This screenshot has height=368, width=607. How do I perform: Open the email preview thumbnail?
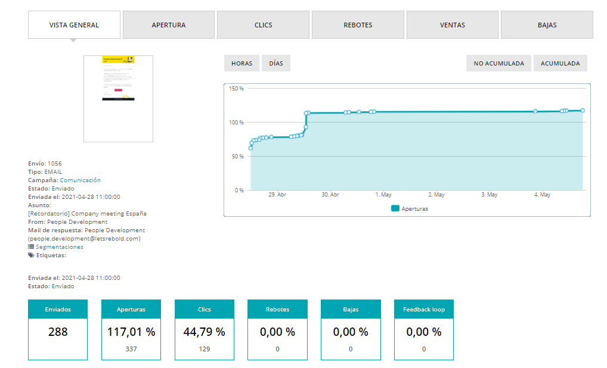click(118, 99)
